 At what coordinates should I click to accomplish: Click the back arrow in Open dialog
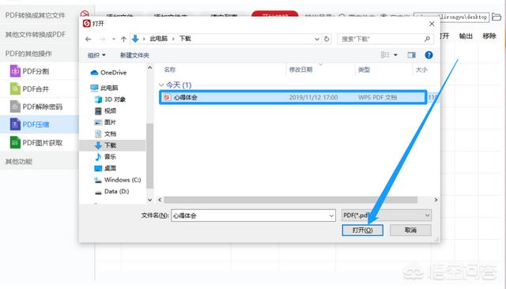[x=88, y=39]
